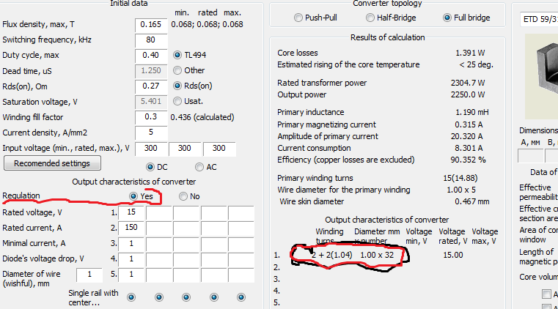The height and width of the screenshot is (309, 558).
Task: Focus the Duty cycle max field
Action: [x=151, y=55]
